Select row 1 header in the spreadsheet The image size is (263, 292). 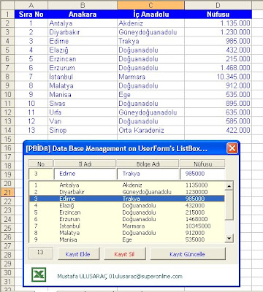click(7, 14)
